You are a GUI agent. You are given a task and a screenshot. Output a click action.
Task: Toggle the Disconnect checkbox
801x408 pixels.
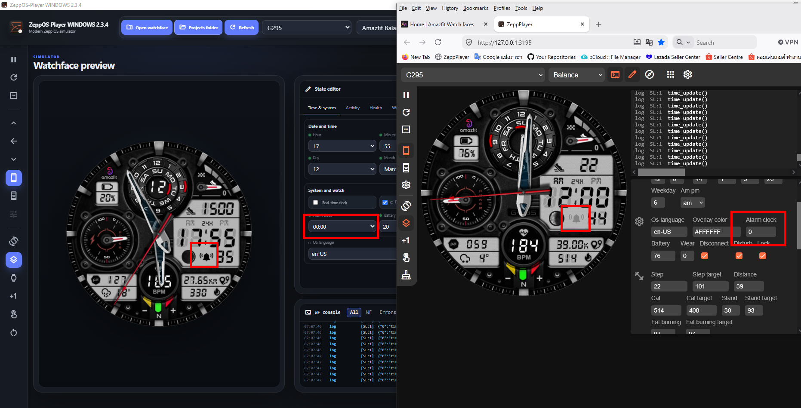pyautogui.click(x=705, y=256)
